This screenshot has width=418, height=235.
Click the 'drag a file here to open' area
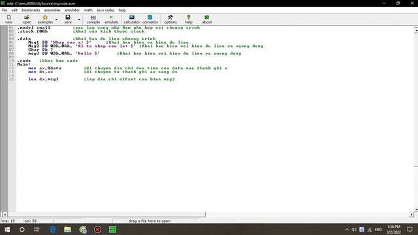click(x=150, y=221)
